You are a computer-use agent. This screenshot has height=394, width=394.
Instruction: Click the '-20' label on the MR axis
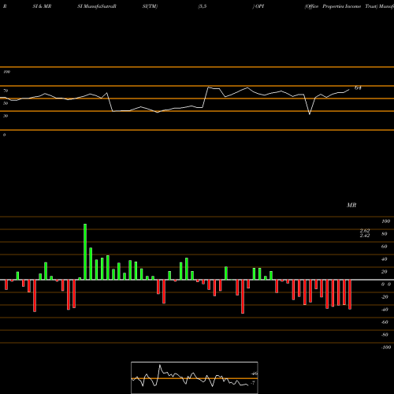coord(385,297)
